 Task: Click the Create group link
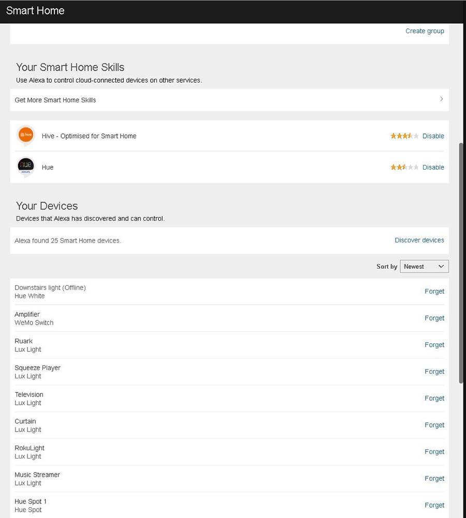pyautogui.click(x=425, y=31)
